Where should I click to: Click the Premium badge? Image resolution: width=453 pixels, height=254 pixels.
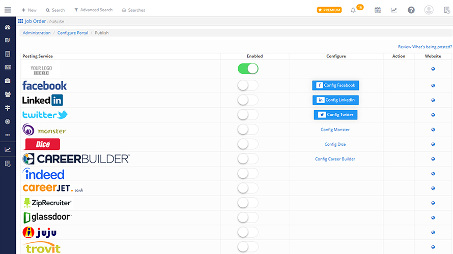pos(329,10)
